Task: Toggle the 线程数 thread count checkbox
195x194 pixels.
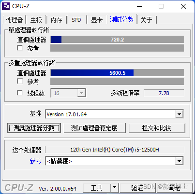Action: pyautogui.click(x=20, y=93)
